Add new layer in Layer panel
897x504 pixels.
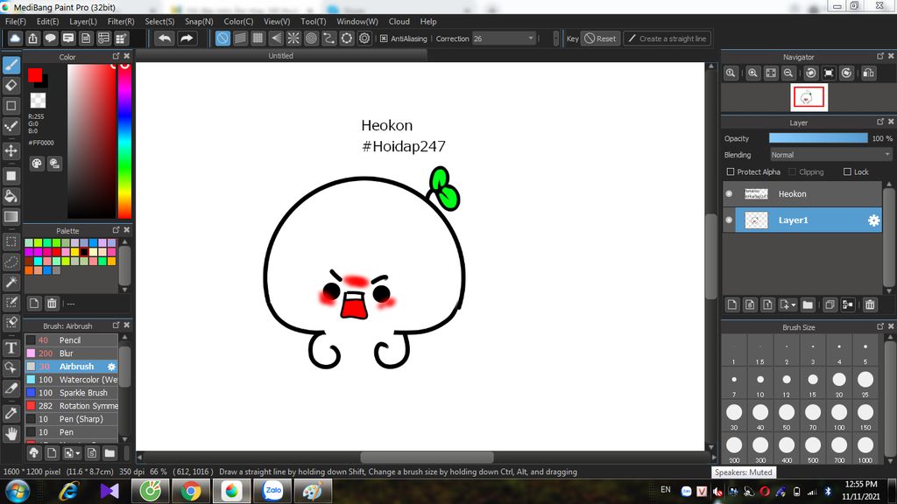coord(732,304)
